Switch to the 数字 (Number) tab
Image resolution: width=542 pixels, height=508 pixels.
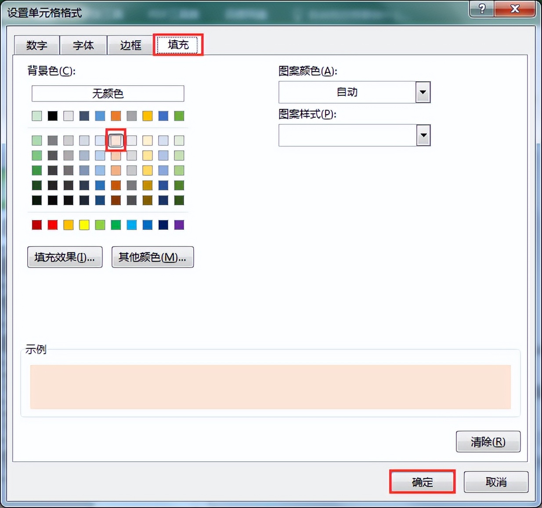36,44
